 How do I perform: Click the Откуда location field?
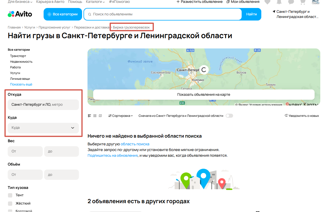click(x=43, y=105)
